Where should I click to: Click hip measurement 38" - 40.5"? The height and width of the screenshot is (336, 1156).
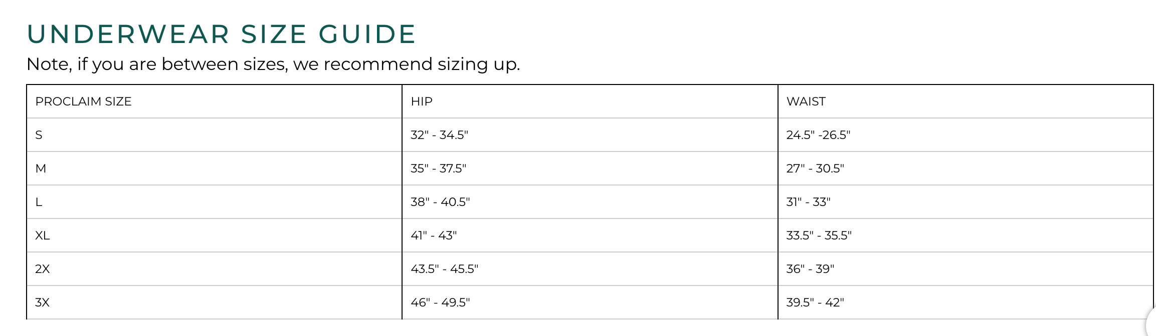click(440, 202)
